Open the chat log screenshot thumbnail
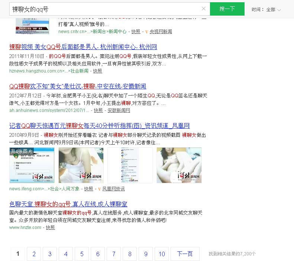 point(130,165)
